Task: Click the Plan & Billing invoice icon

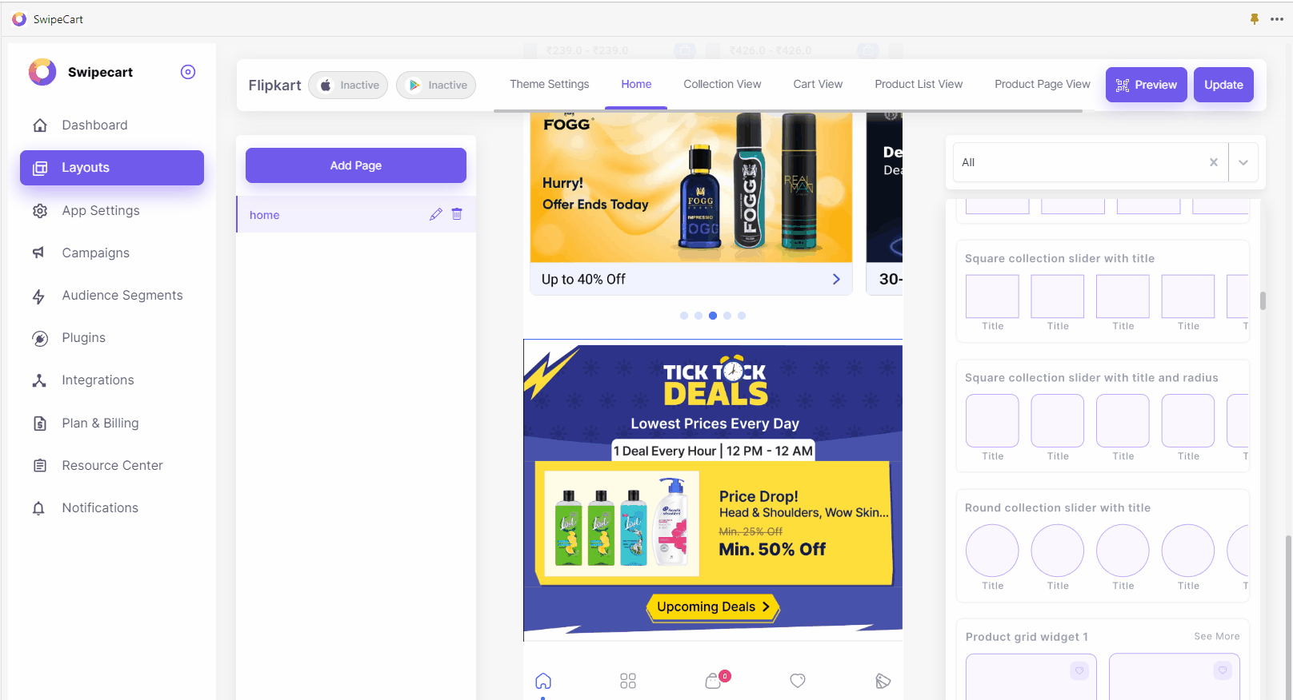Action: [40, 424]
